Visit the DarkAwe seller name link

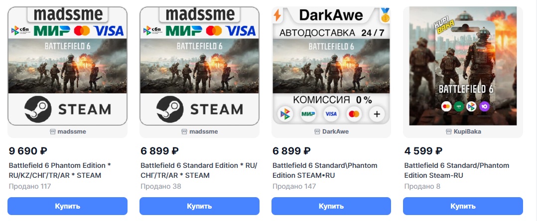335,132
